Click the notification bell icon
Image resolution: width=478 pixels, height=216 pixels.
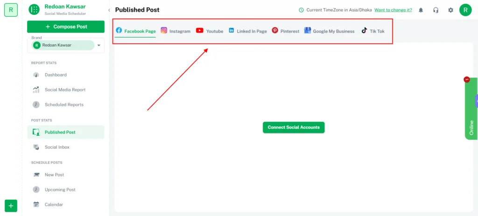pyautogui.click(x=421, y=10)
